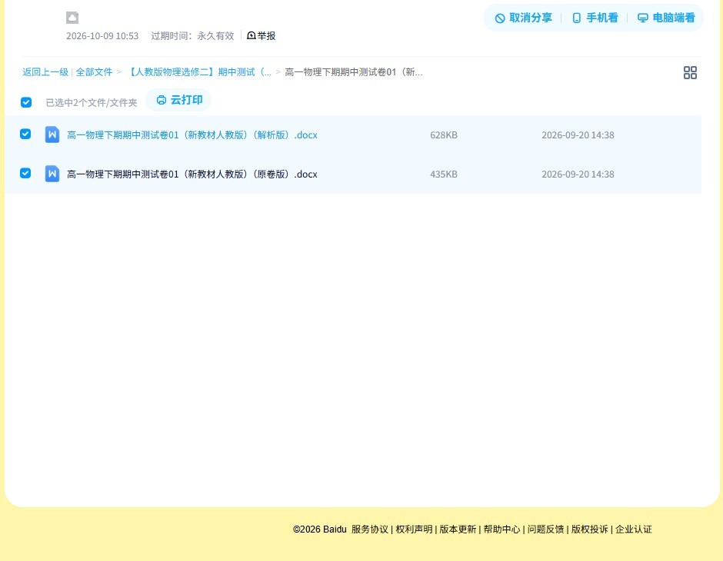Select the 628KB file size cell

tap(444, 135)
